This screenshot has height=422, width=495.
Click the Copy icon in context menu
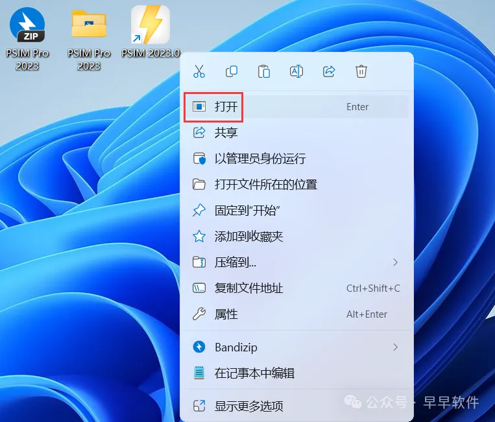pos(232,71)
